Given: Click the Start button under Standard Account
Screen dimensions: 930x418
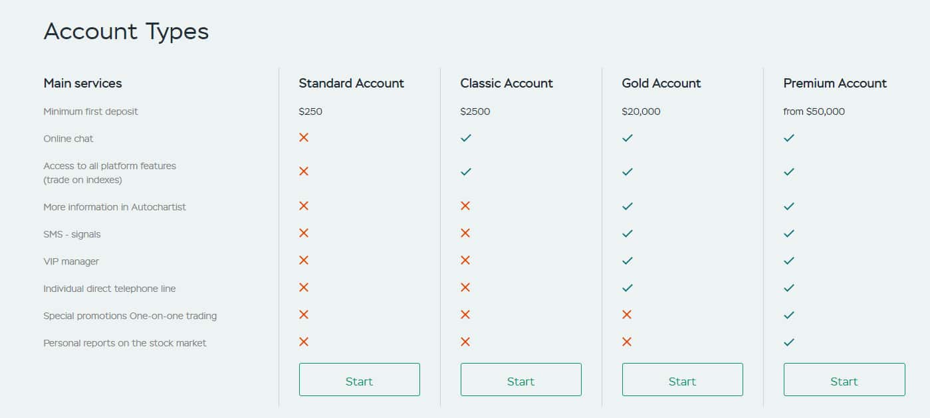Looking at the screenshot, I should pyautogui.click(x=359, y=380).
